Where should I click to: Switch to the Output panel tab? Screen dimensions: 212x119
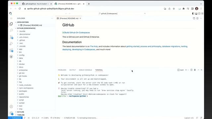(73, 70)
